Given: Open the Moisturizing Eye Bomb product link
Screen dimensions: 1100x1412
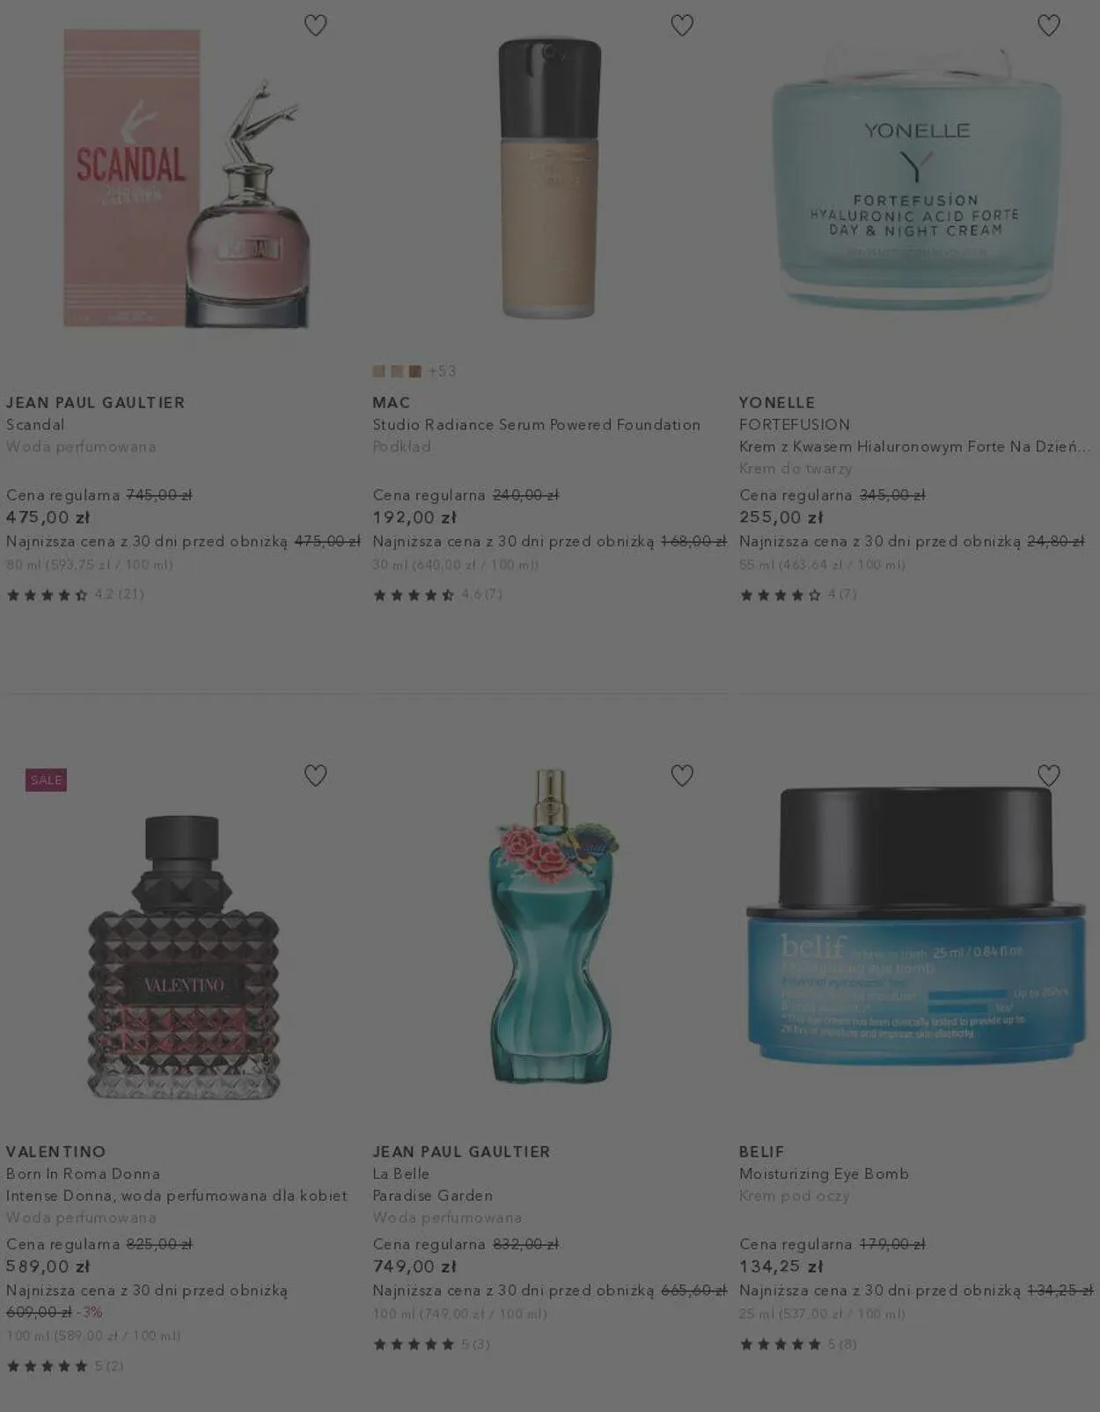Looking at the screenshot, I should pyautogui.click(x=824, y=1174).
